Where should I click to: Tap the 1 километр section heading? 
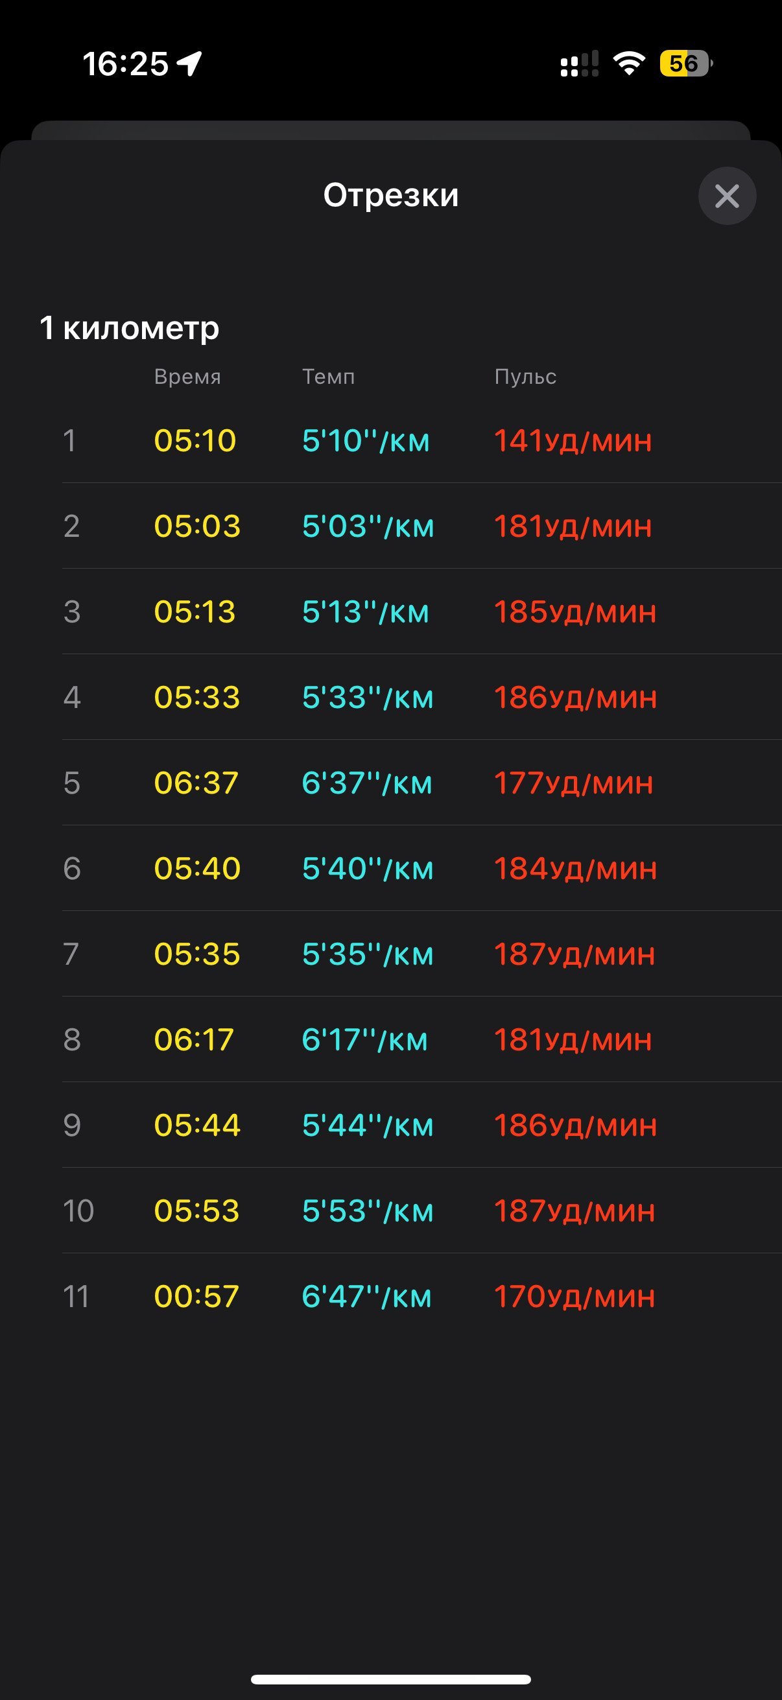129,327
